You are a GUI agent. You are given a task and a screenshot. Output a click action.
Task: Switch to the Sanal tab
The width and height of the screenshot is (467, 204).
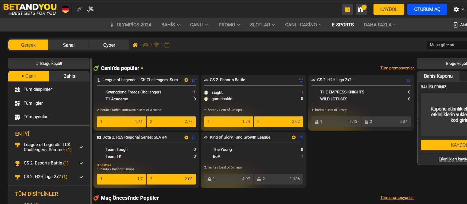click(x=69, y=45)
